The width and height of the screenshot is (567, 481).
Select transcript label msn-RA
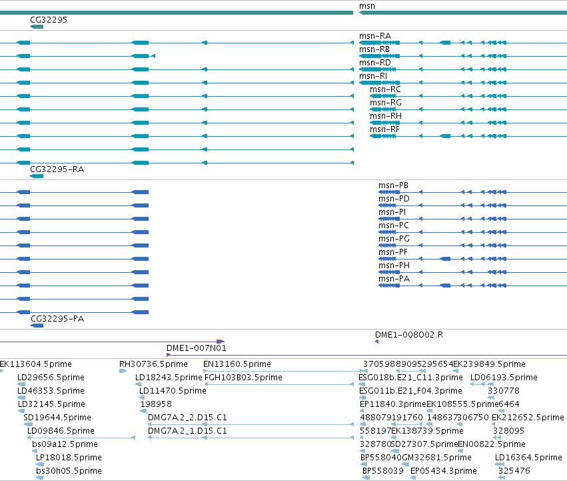click(x=375, y=36)
